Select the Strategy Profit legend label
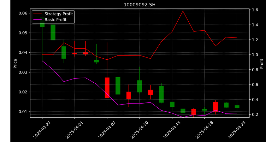The width and height of the screenshot is (277, 142). [59, 14]
